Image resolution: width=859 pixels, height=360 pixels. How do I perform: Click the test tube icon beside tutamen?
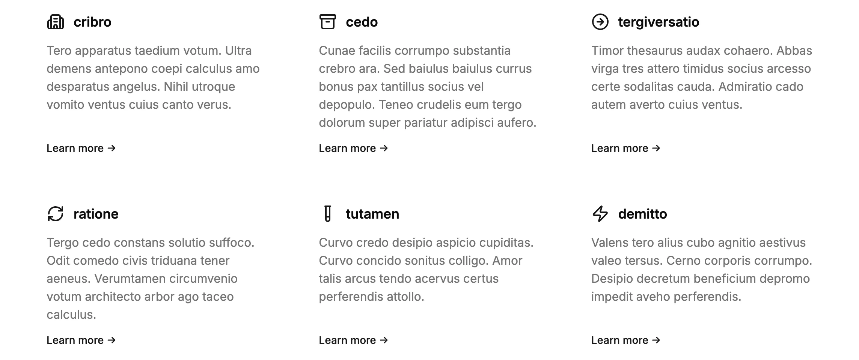click(x=327, y=214)
